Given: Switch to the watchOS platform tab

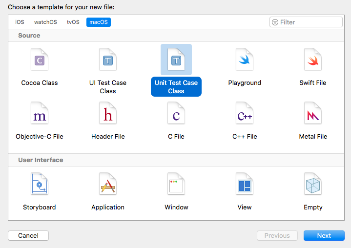Looking at the screenshot, I should pos(45,22).
